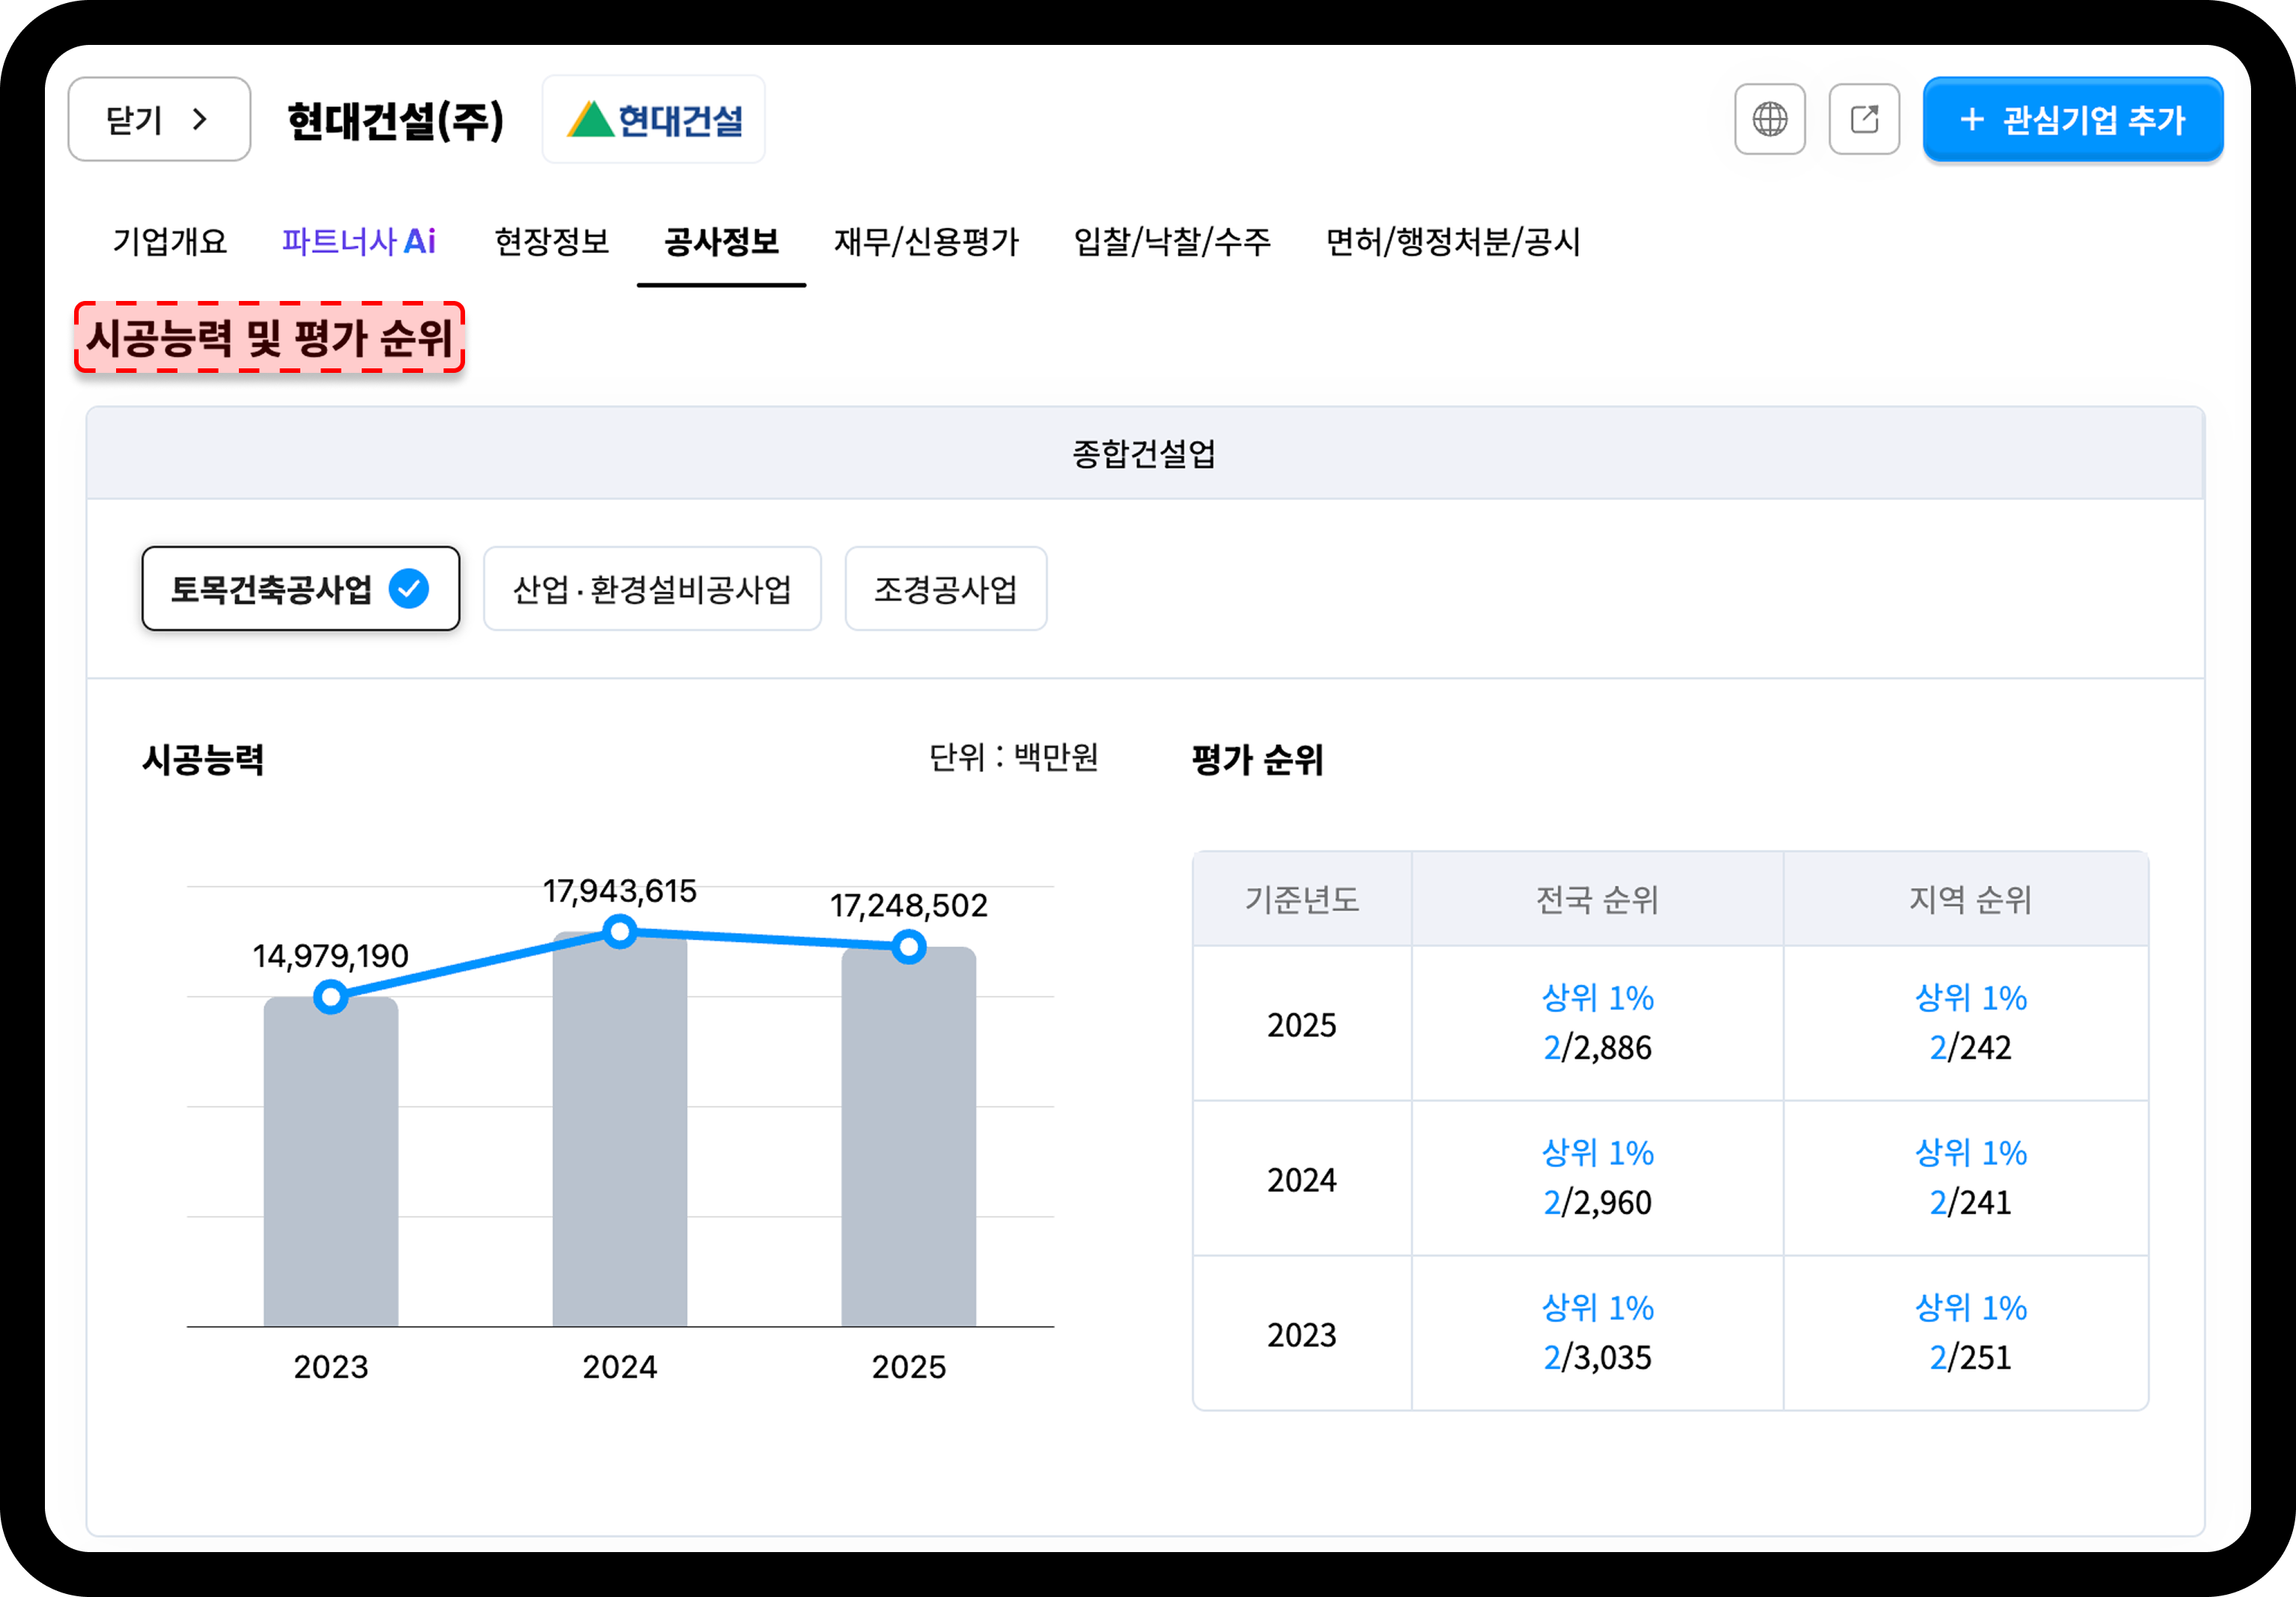Click the 현대건설(주) company name
Screen dimensions: 2296x1597
pos(395,120)
